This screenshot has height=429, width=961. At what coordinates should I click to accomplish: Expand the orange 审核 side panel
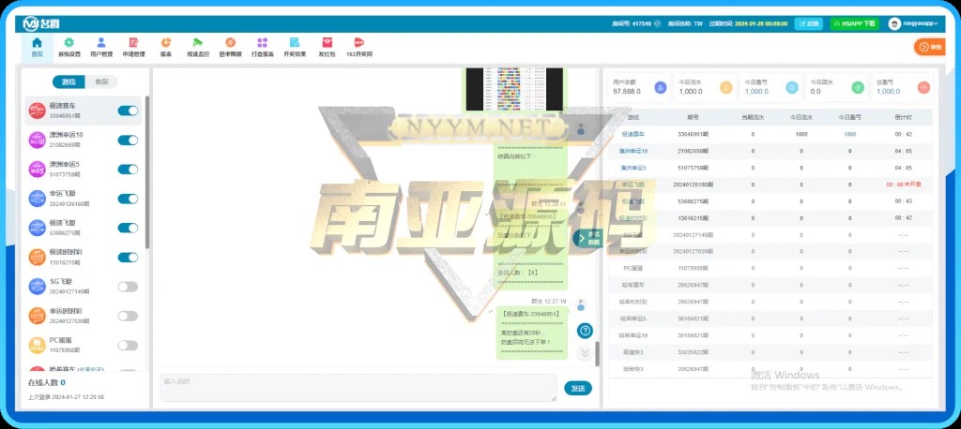pos(929,46)
